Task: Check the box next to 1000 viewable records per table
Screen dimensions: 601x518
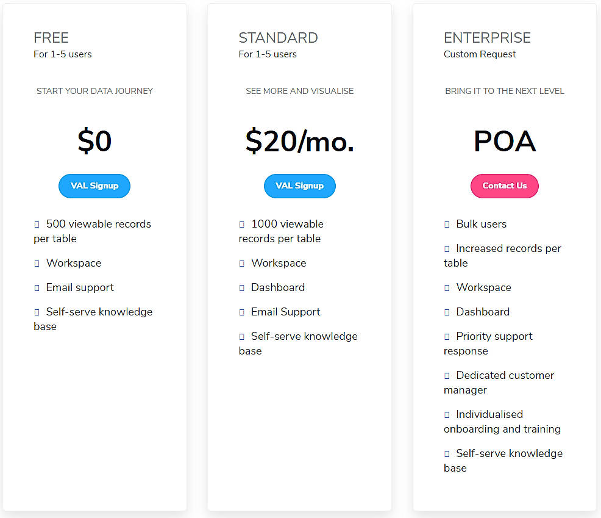Action: pos(241,224)
